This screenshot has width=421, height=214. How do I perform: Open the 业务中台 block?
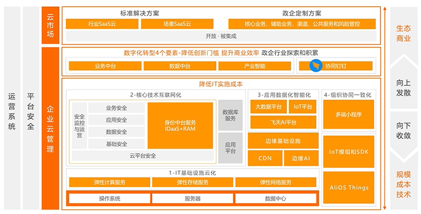pos(105,66)
